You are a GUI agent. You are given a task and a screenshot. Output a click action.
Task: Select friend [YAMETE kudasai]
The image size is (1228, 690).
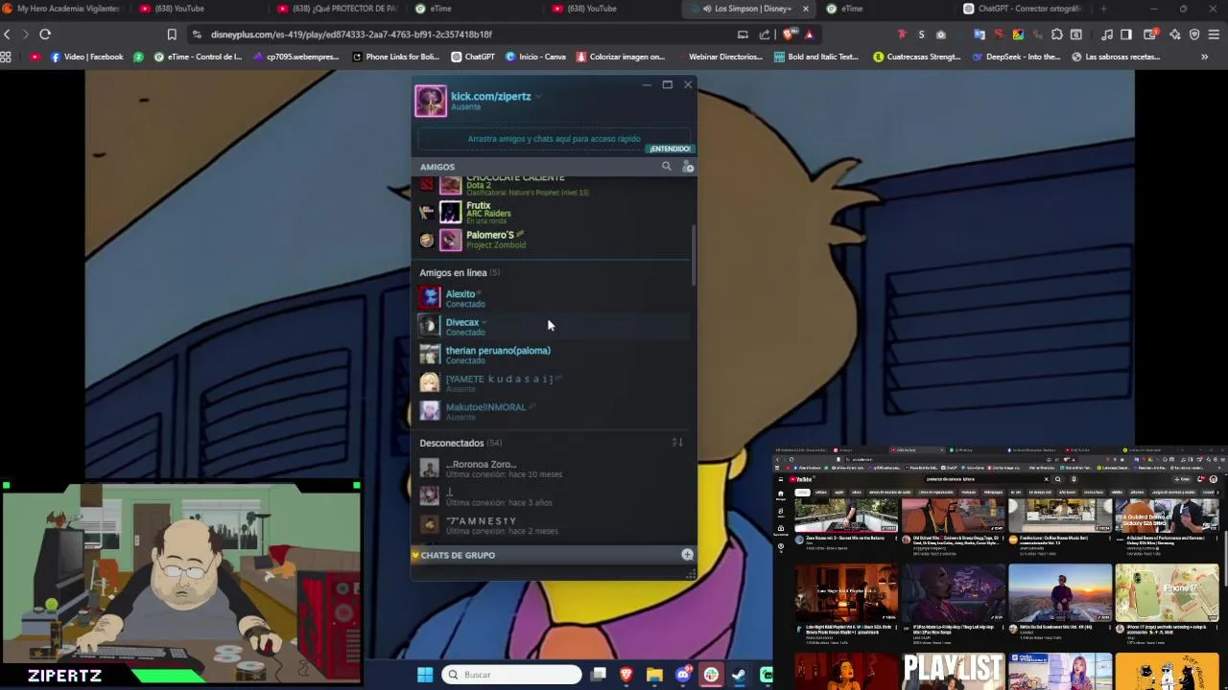pos(552,383)
